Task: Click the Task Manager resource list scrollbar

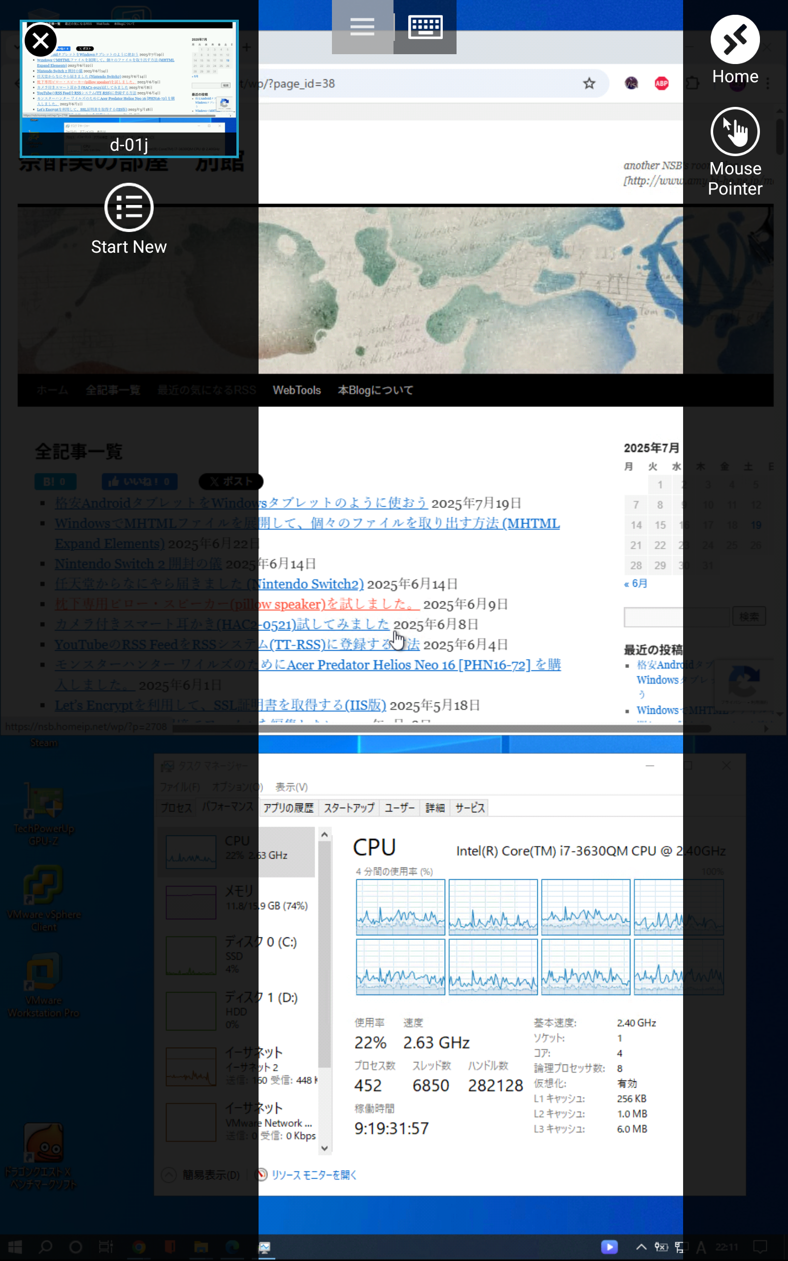Action: click(324, 954)
